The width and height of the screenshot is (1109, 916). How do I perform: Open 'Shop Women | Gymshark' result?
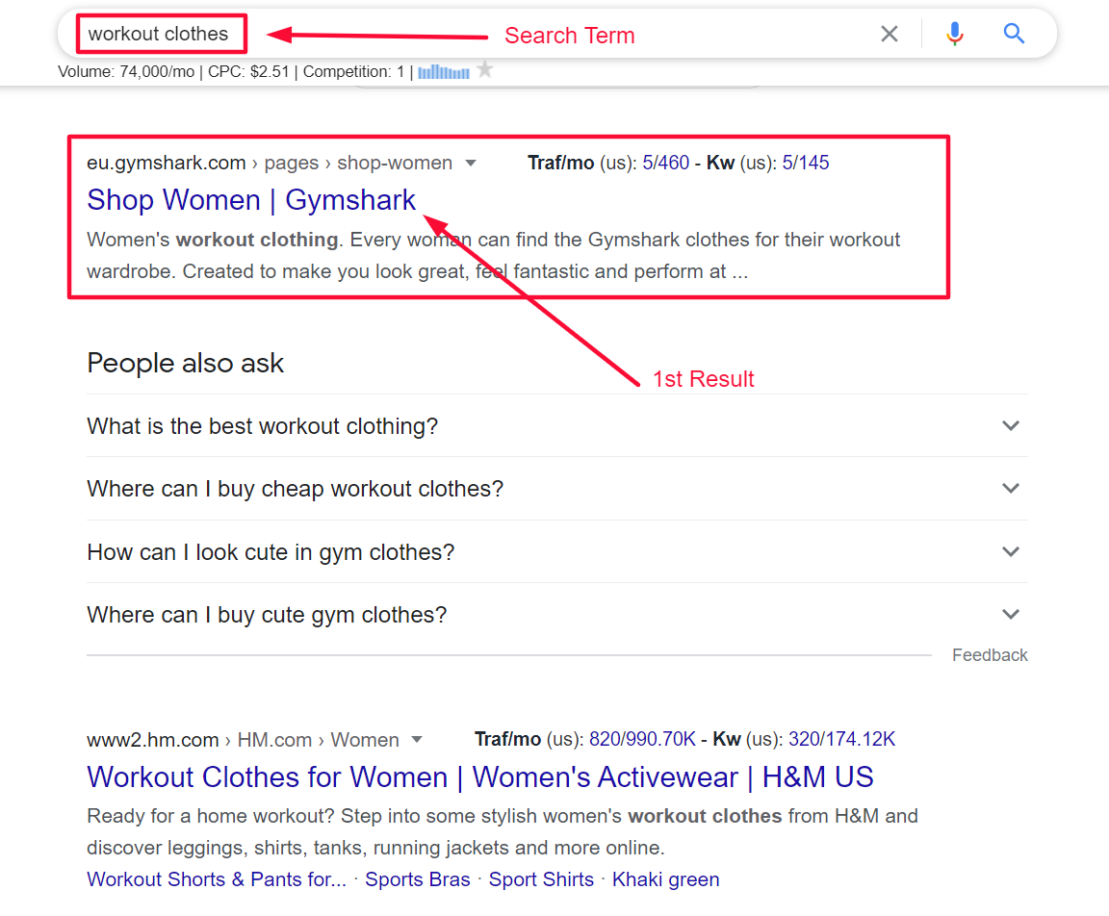coord(251,200)
